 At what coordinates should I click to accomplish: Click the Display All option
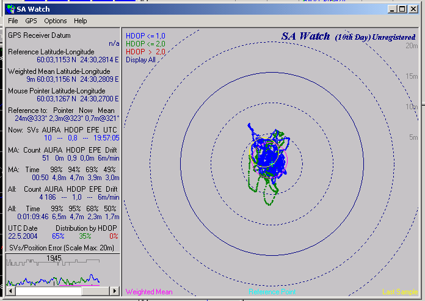(x=140, y=60)
